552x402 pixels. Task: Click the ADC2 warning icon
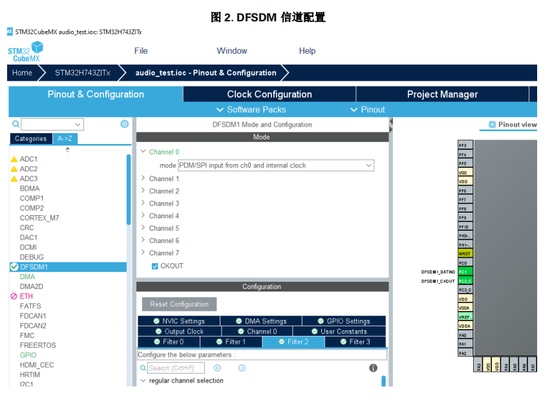14,169
